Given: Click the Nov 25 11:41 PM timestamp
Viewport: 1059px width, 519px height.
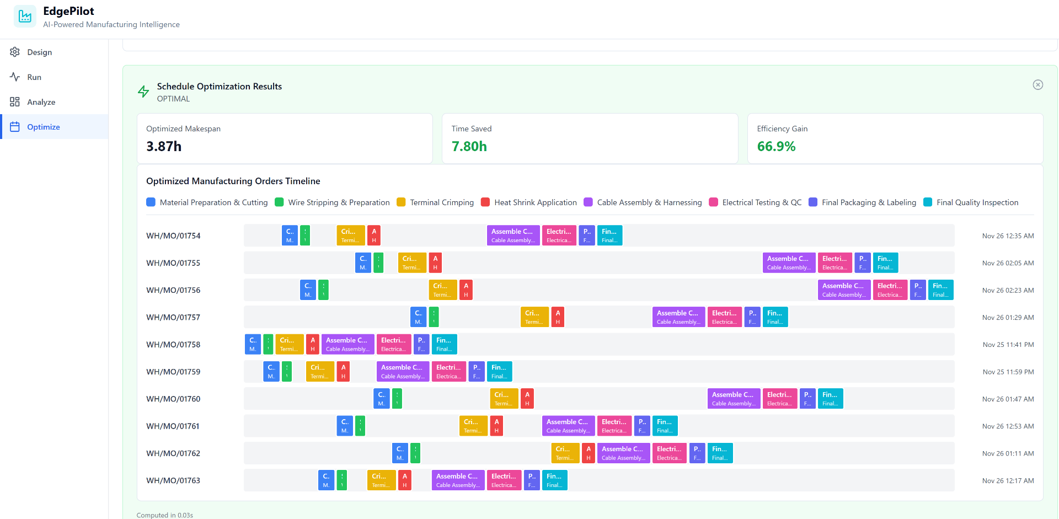Looking at the screenshot, I should (1008, 344).
